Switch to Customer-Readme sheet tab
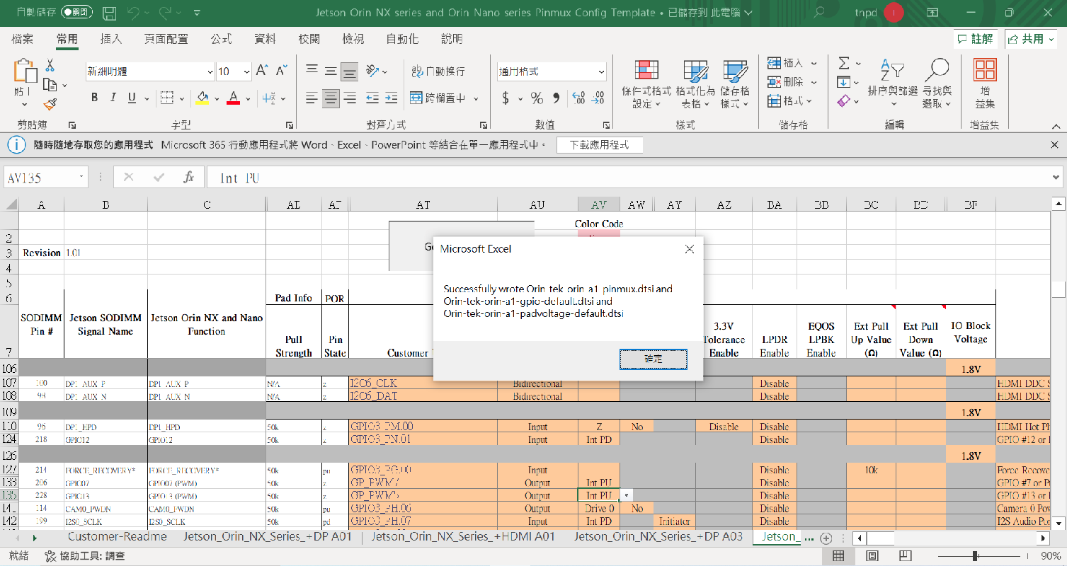 click(118, 536)
